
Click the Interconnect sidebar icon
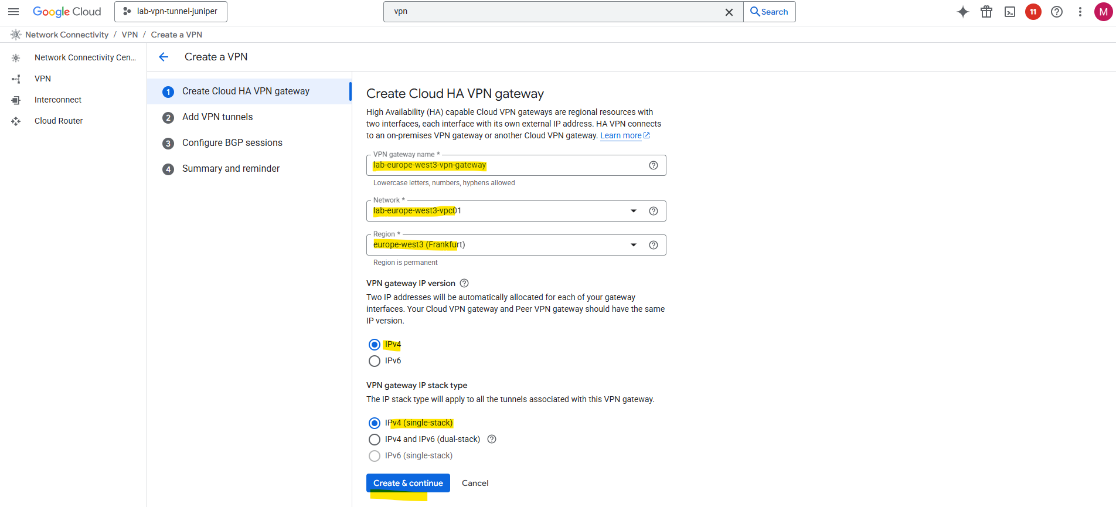(x=16, y=100)
